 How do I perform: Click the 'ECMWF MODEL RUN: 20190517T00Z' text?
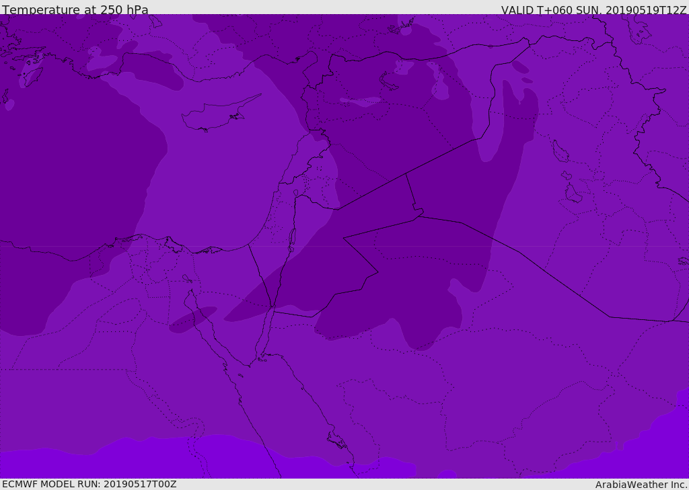(89, 484)
